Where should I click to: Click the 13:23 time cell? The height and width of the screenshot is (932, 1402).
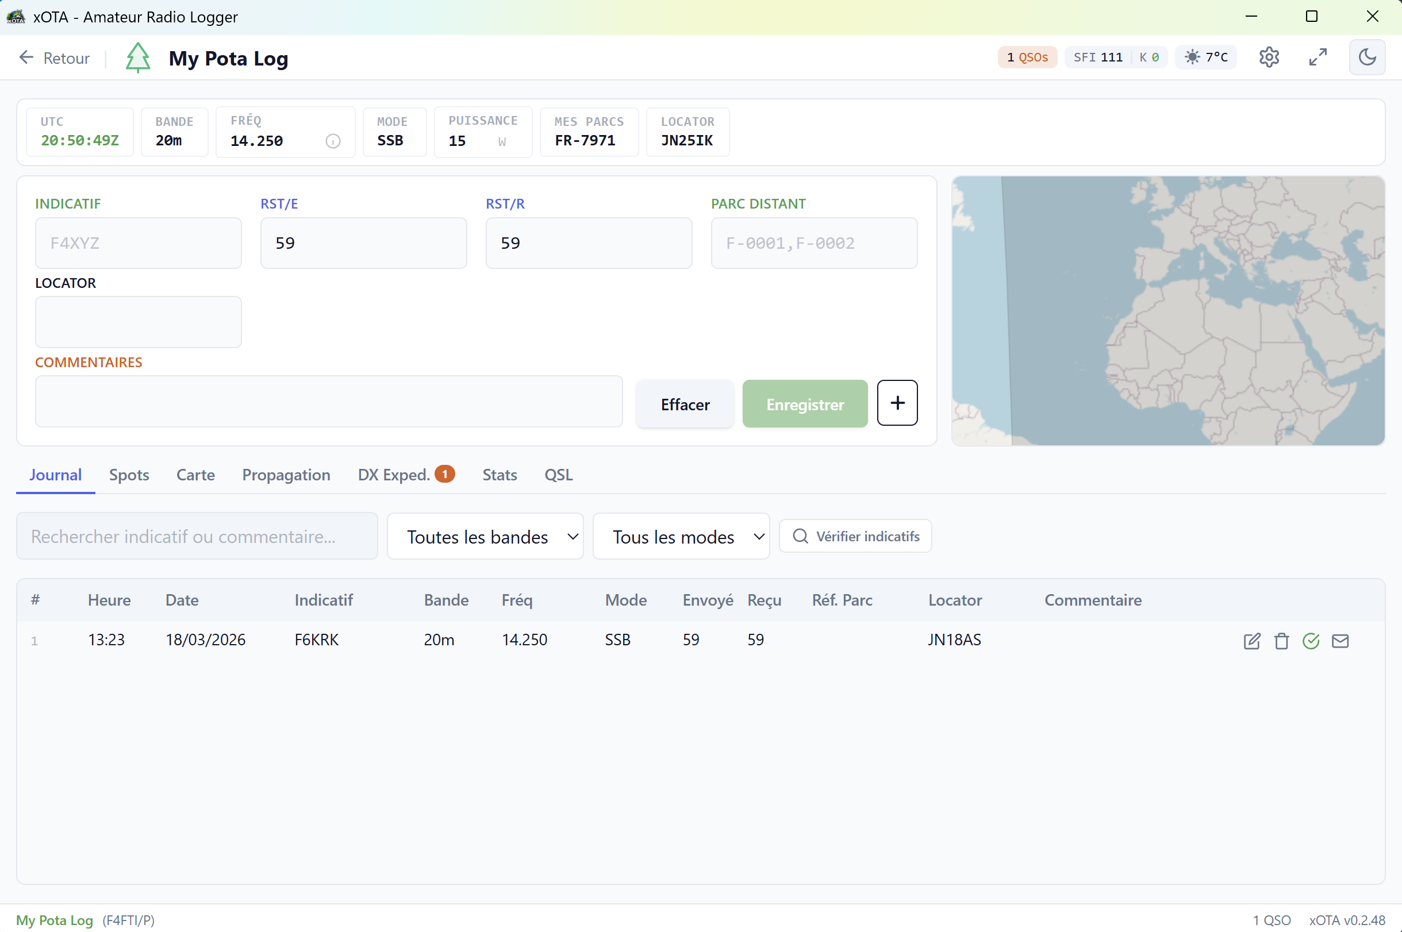[x=106, y=640]
